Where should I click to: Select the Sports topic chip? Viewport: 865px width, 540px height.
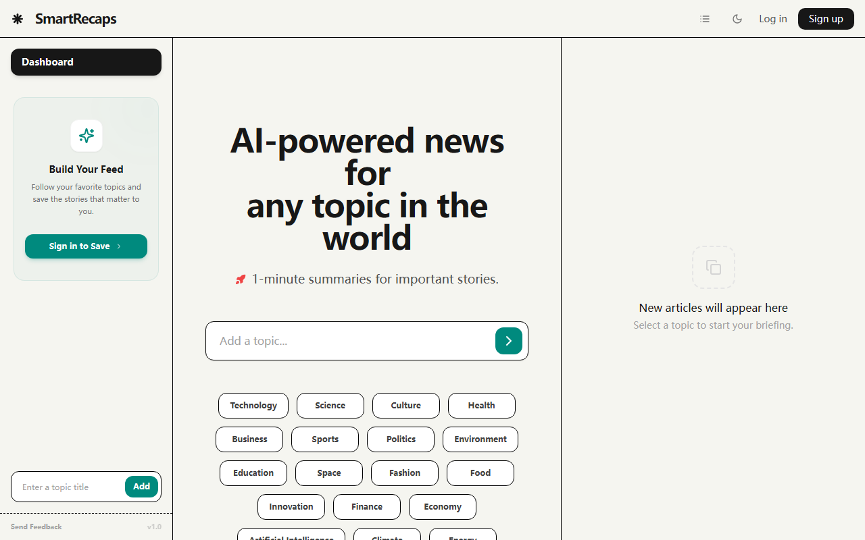click(325, 439)
